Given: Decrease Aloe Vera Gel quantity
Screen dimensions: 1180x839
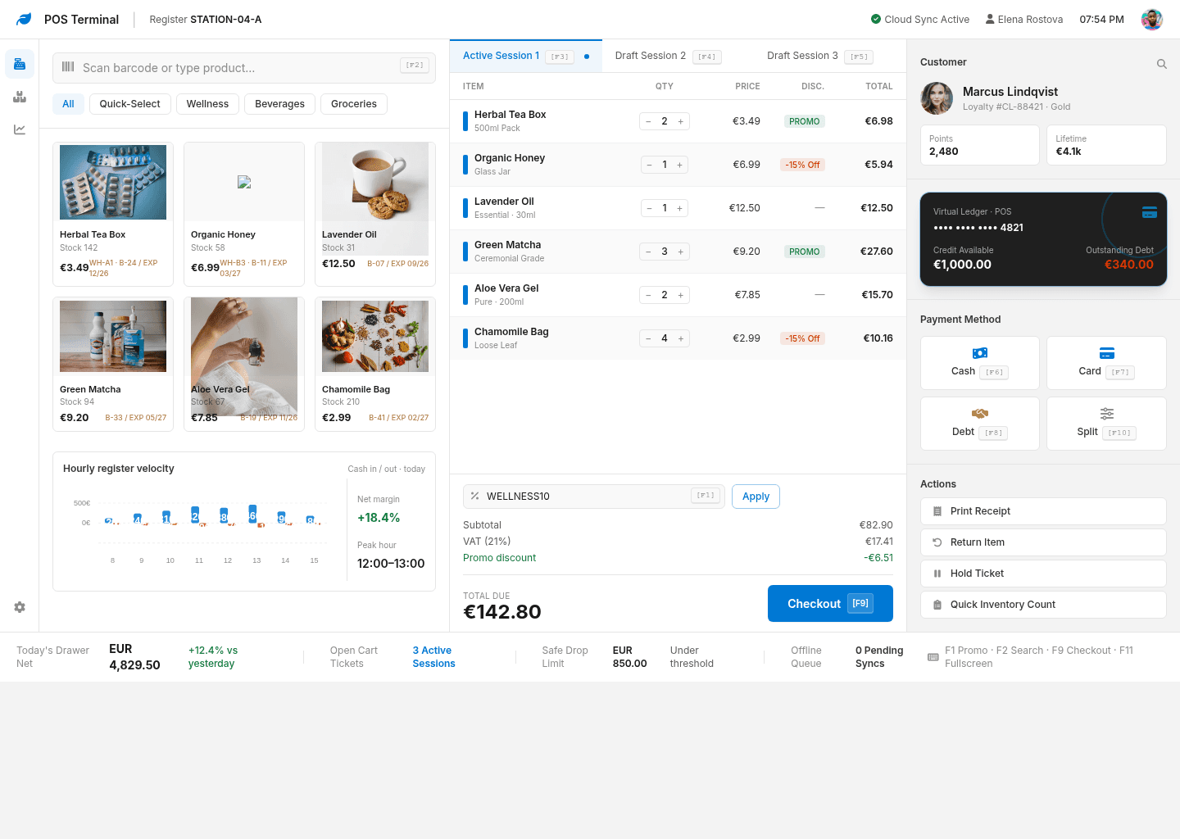Looking at the screenshot, I should tap(648, 295).
